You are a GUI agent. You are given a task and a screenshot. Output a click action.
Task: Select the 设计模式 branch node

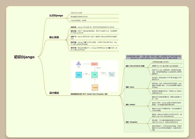54,93
